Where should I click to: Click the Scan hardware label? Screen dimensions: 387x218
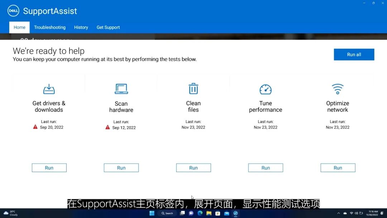point(121,106)
